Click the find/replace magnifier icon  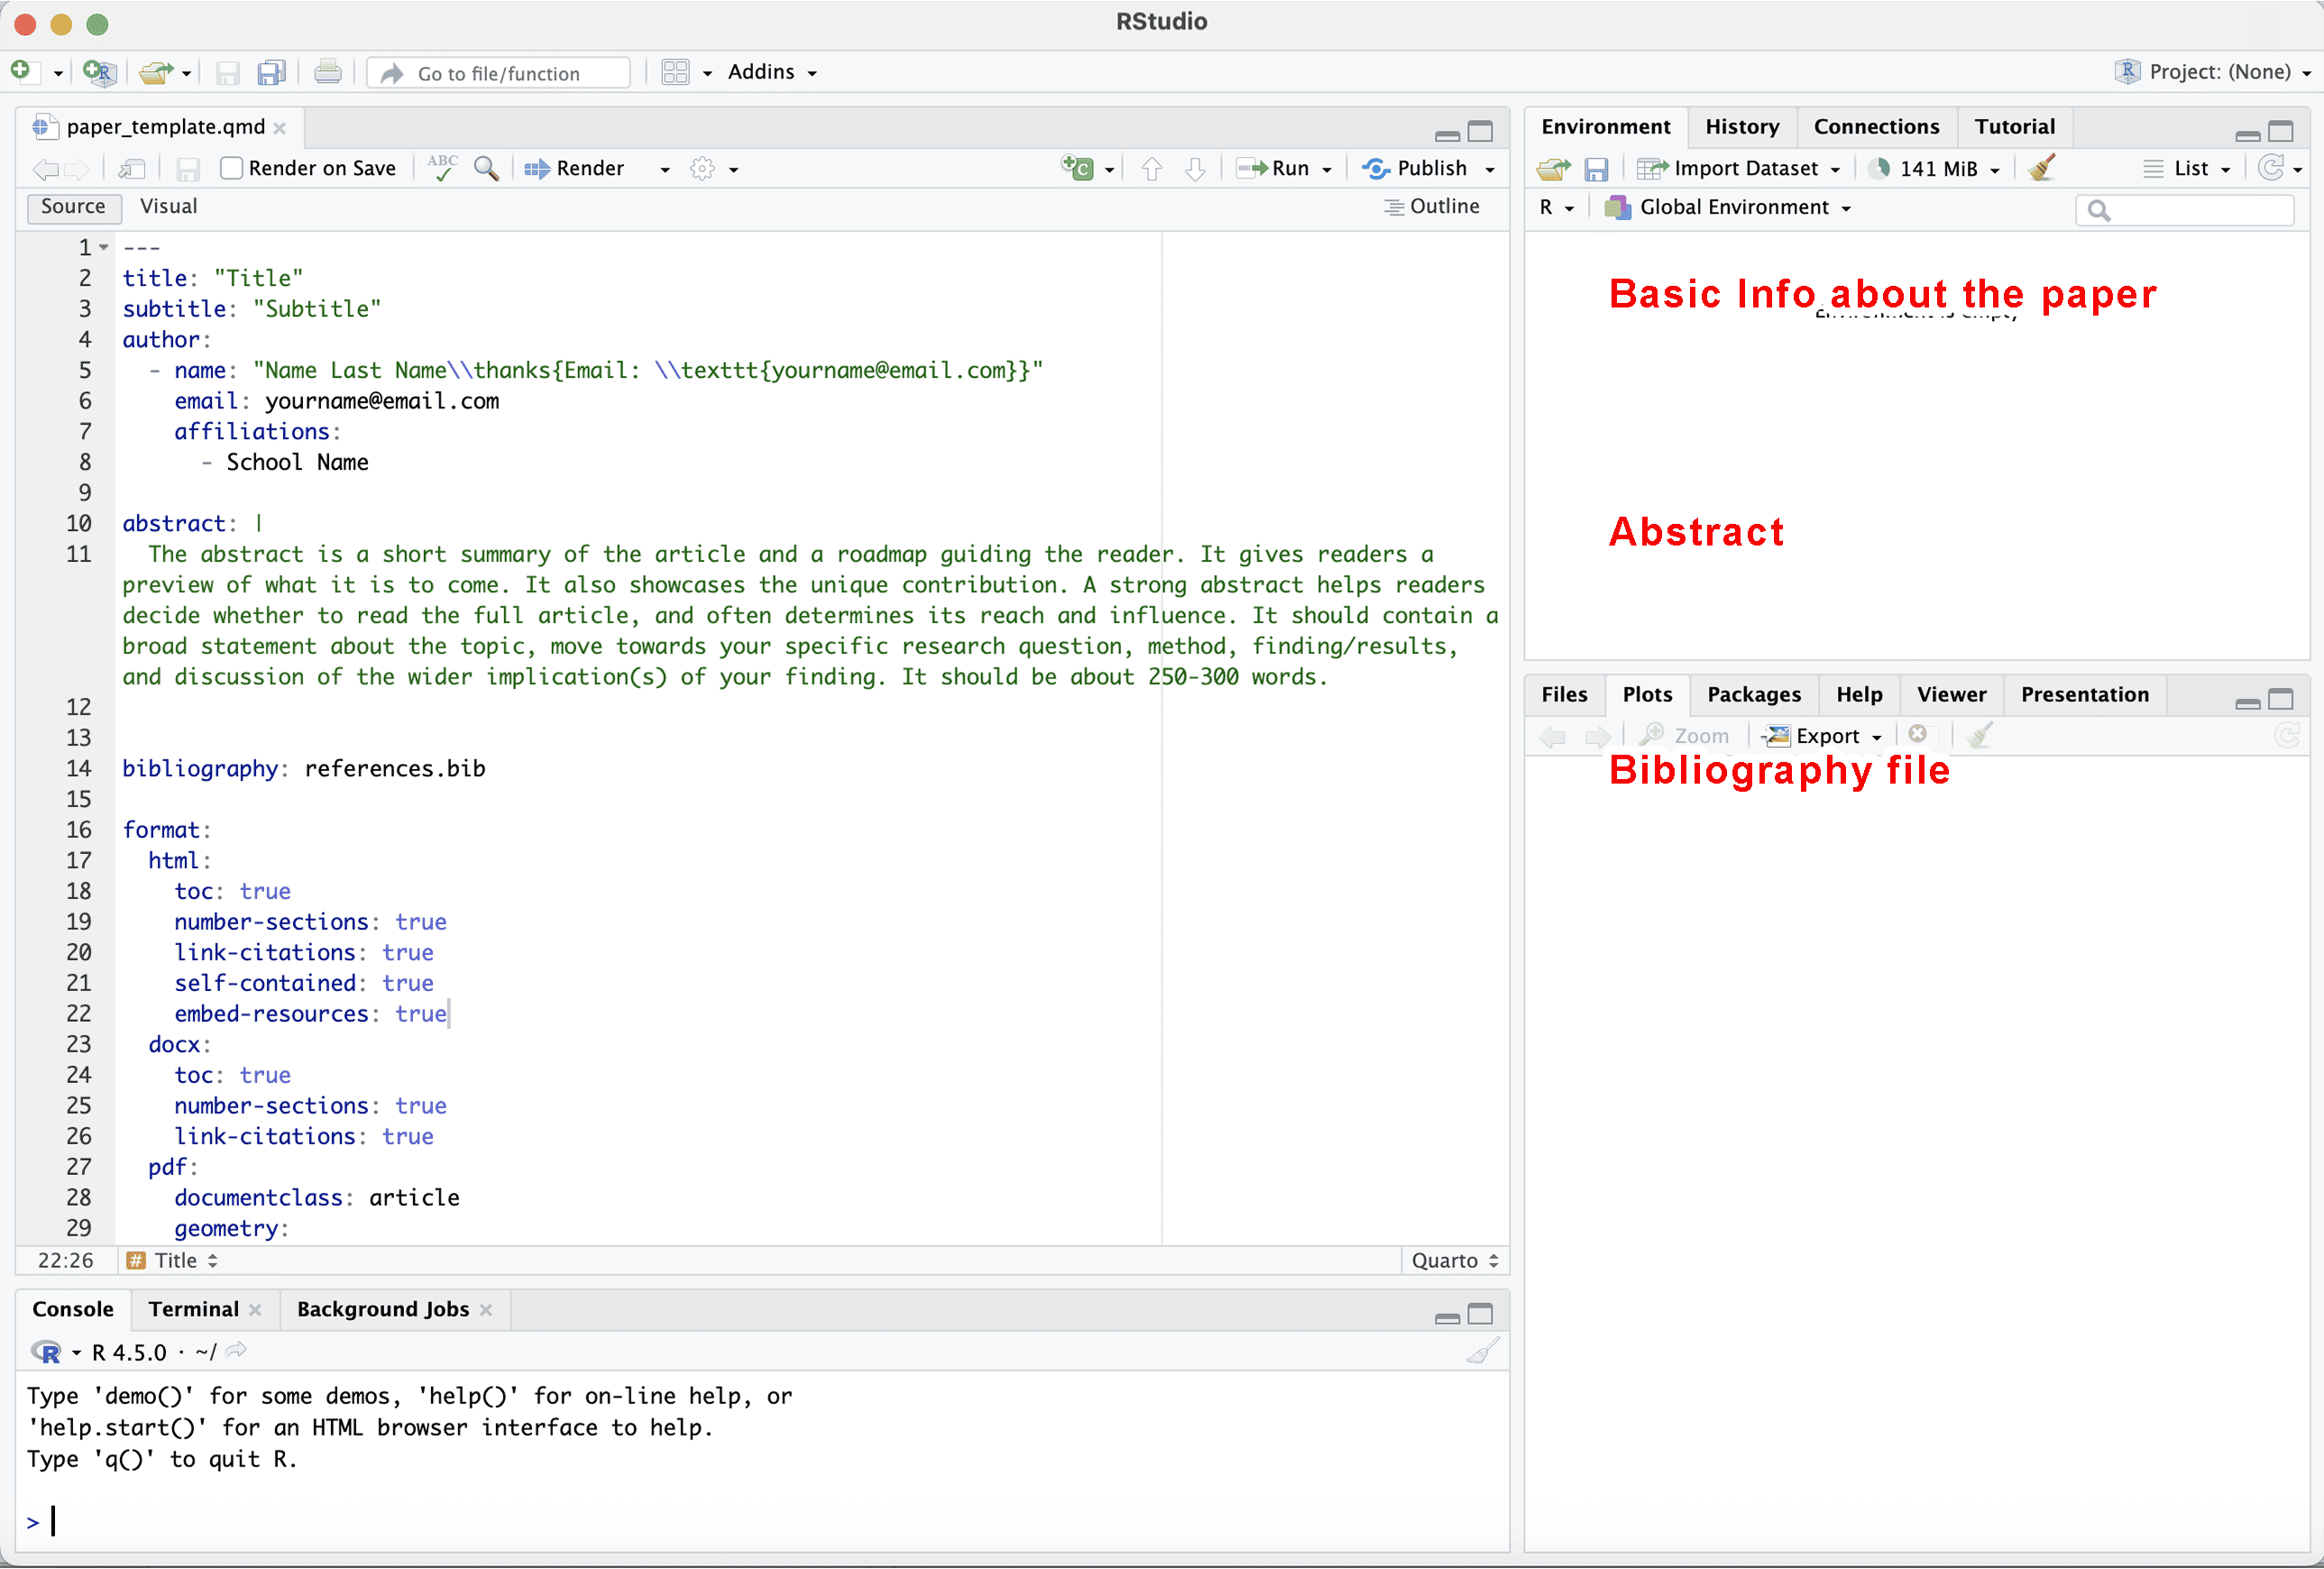486,168
